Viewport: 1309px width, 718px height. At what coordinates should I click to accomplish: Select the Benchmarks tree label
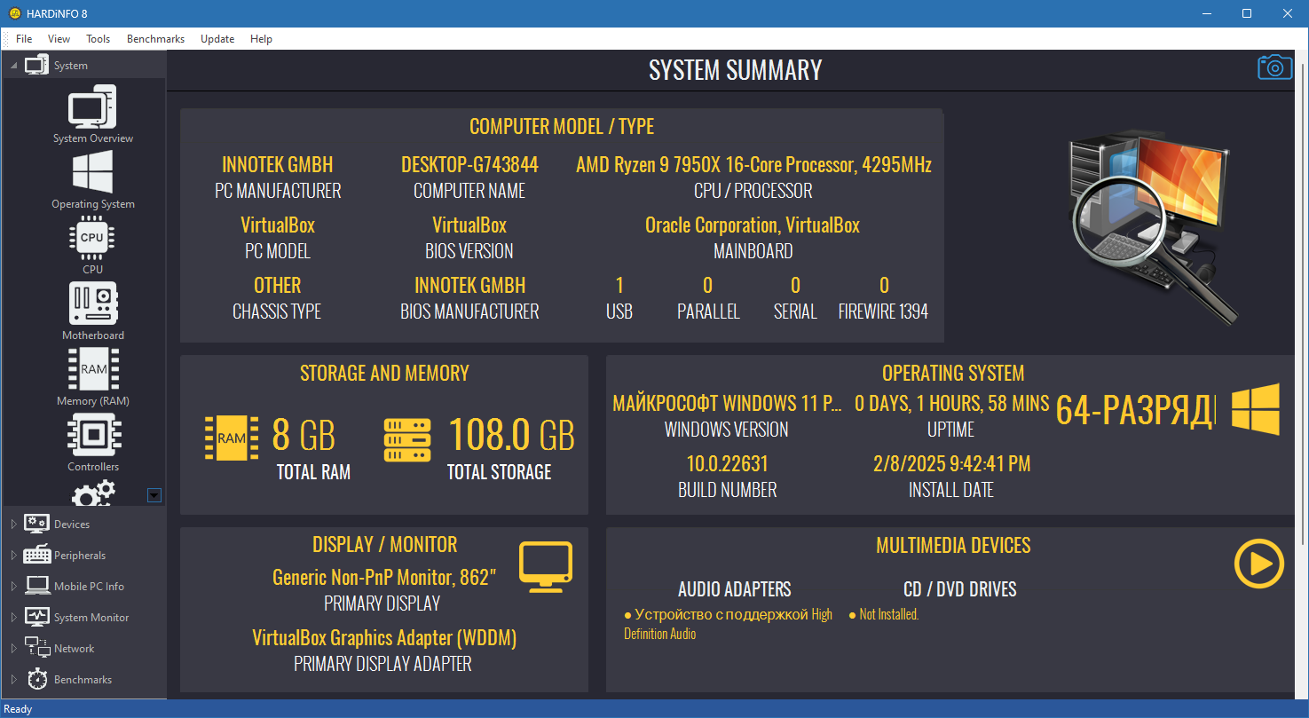(x=83, y=680)
